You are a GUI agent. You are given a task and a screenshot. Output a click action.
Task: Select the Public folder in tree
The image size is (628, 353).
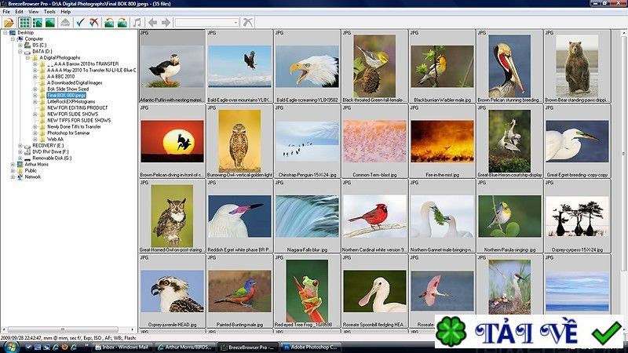(x=31, y=170)
